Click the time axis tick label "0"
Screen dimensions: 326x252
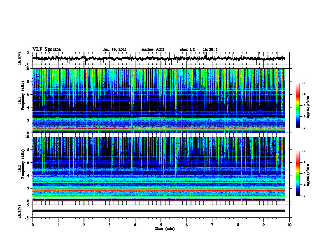pyautogui.click(x=33, y=225)
